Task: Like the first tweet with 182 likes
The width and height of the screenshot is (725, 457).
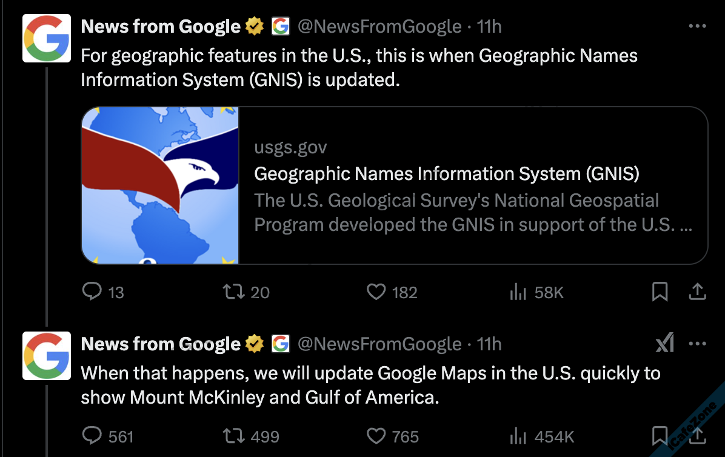Action: tap(376, 292)
